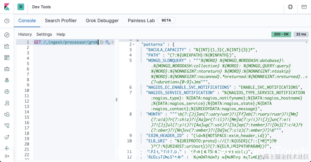Open Uptime from the sidebar checkmark icon

(x=7, y=137)
